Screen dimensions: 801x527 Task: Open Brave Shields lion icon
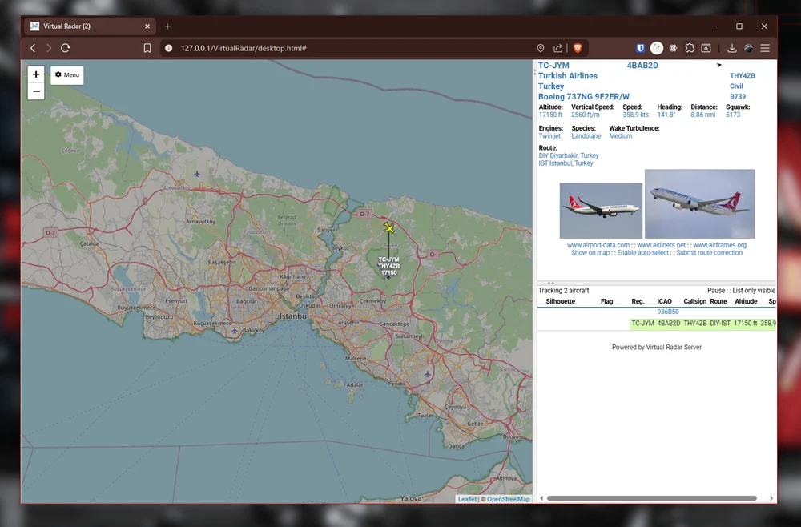click(x=578, y=48)
